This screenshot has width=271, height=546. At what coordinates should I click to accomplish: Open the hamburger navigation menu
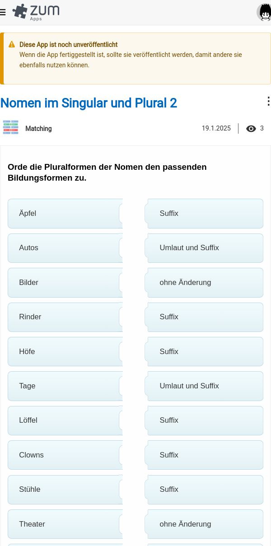3,12
